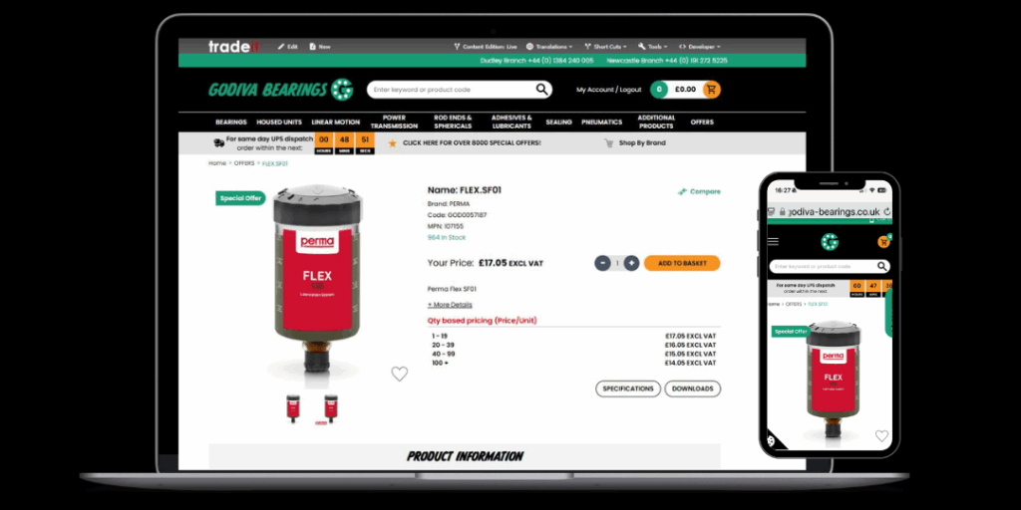Viewport: 1021px width, 510px height.
Task: Open the Bearings menu
Action: click(231, 123)
